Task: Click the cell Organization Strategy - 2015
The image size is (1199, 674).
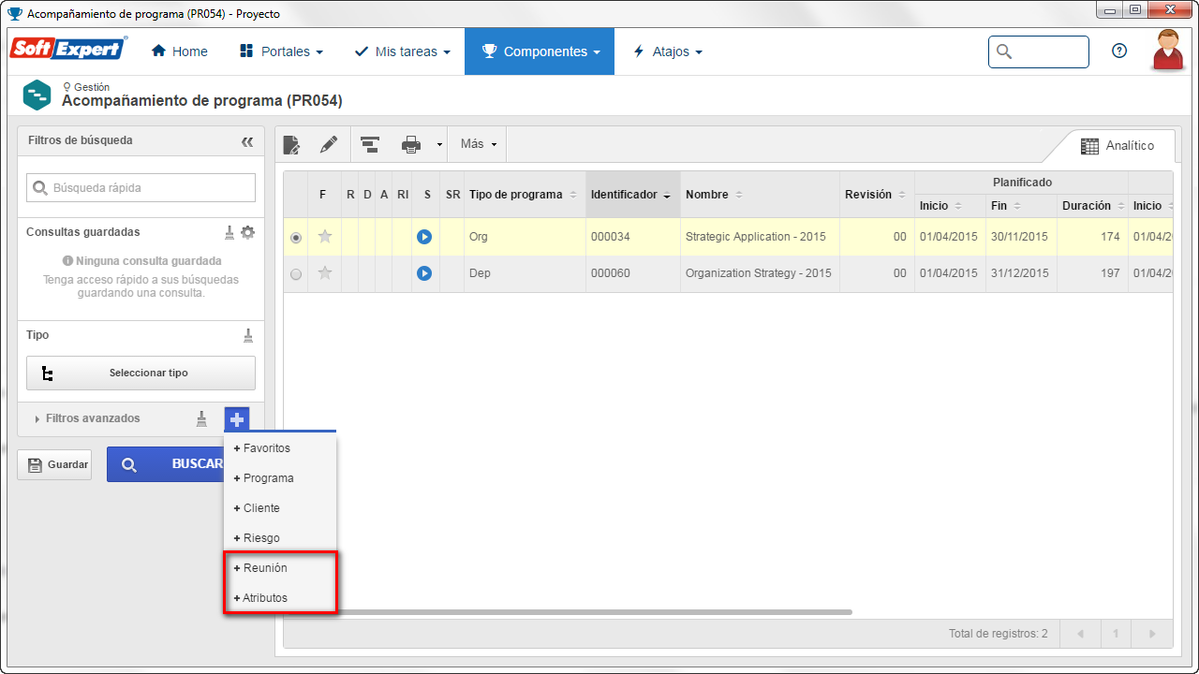Action: (x=760, y=273)
